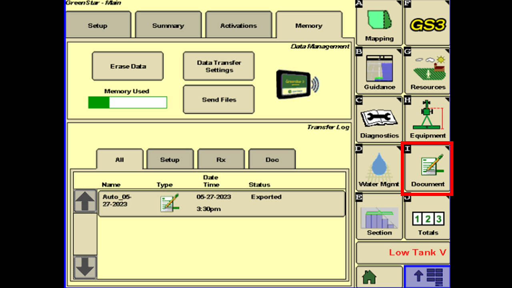The height and width of the screenshot is (288, 512).
Task: Click the Send Files button
Action: (219, 99)
